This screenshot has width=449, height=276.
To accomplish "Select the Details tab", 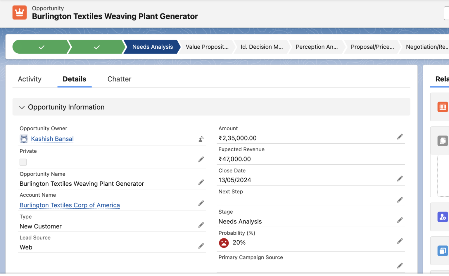I will tap(75, 79).
